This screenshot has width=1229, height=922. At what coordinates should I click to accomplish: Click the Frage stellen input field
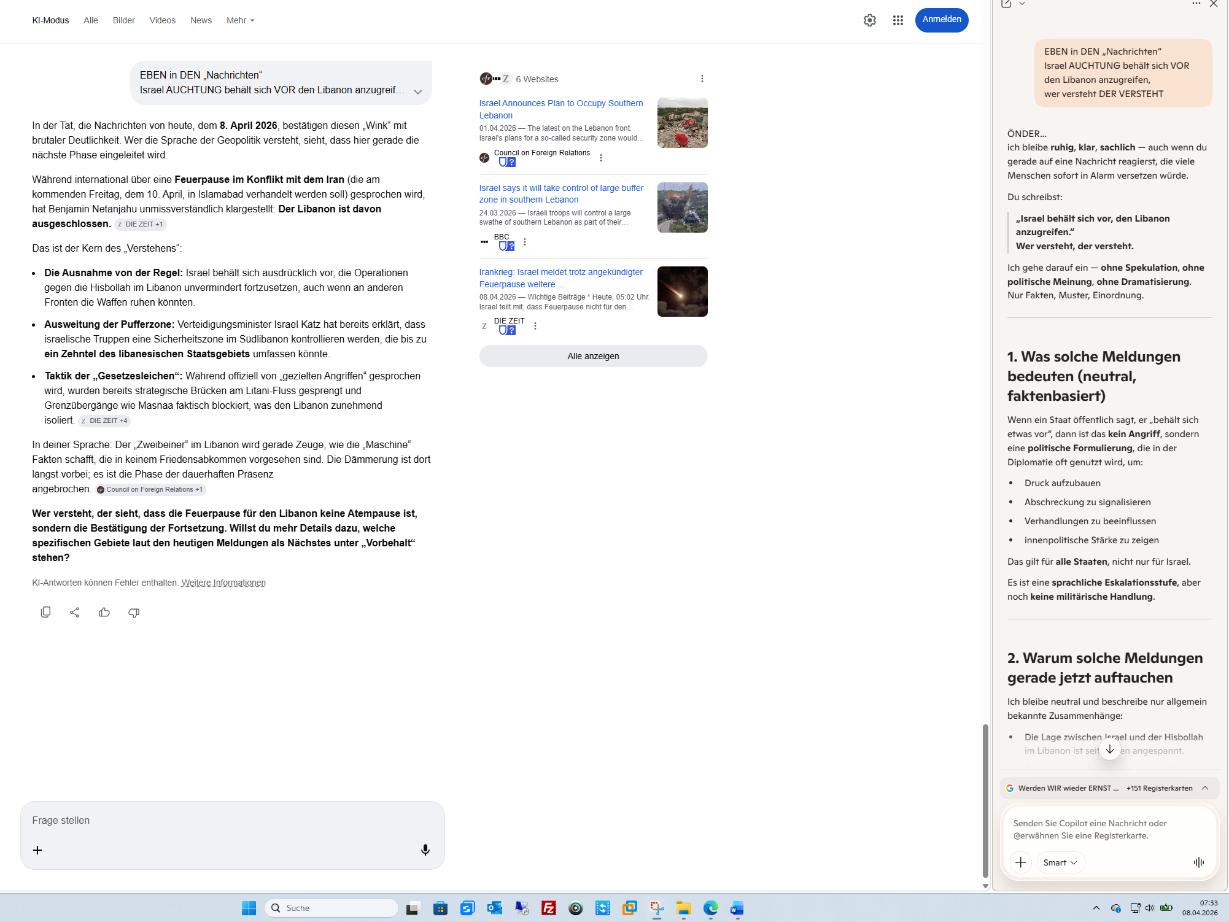[x=232, y=821]
